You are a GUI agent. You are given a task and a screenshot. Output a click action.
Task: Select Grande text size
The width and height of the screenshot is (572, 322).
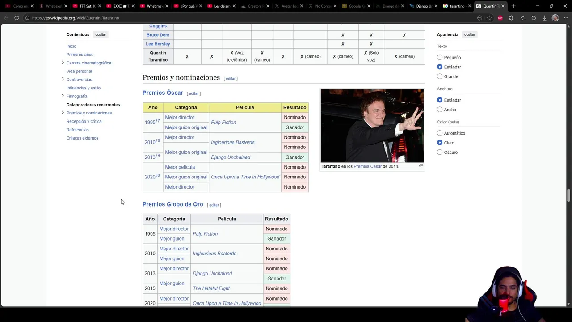tap(440, 76)
